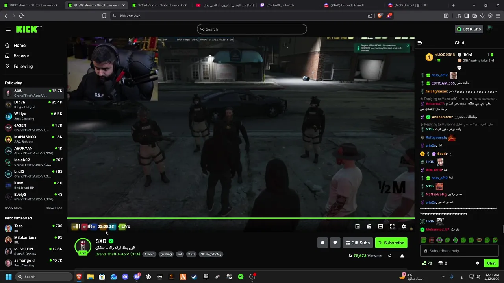Open the Grand Theft Auto V (GTA) category link
Screen dimensions: 504x283
pyautogui.click(x=118, y=254)
